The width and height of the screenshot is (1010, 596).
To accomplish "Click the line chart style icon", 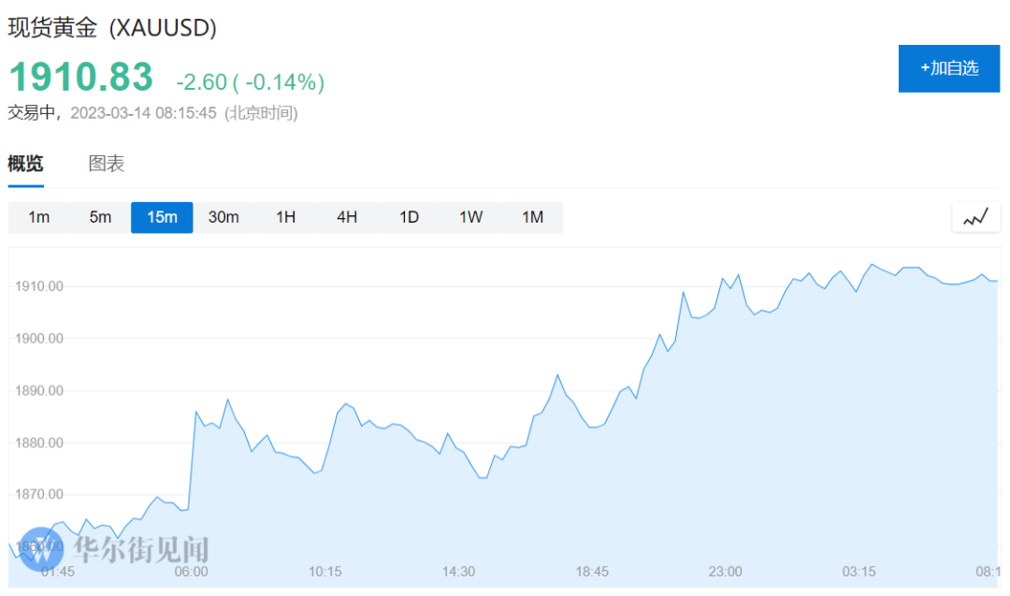I will pos(975,217).
